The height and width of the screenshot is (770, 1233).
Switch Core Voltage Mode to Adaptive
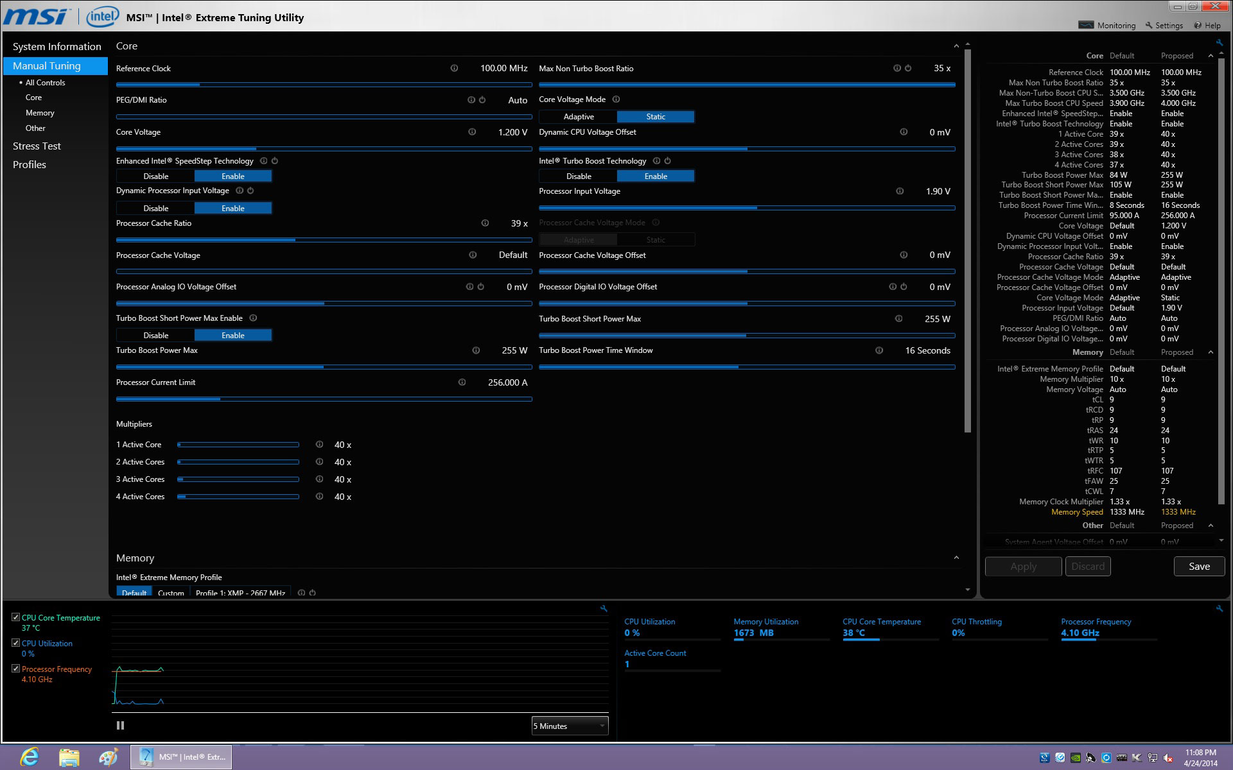coord(578,116)
